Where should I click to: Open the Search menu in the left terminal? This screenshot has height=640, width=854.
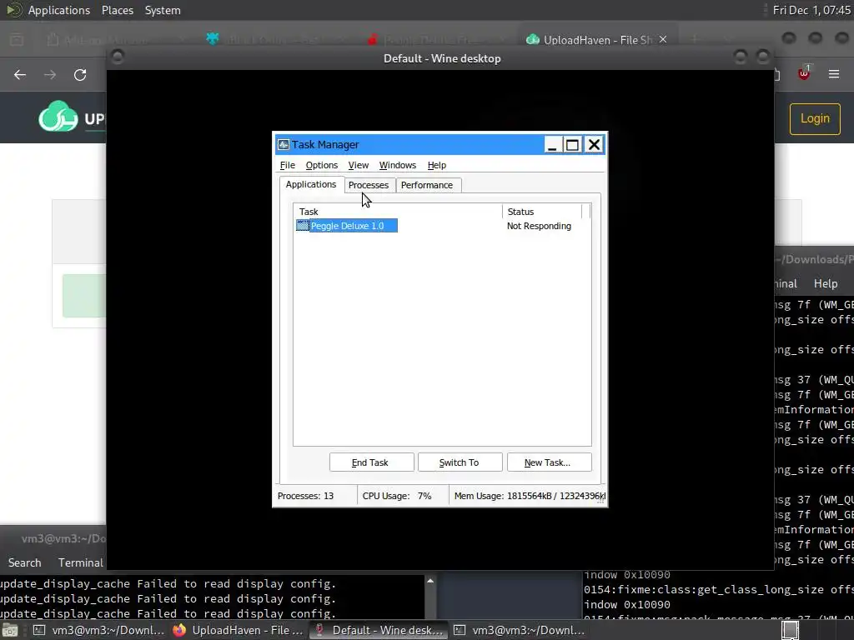coord(24,562)
